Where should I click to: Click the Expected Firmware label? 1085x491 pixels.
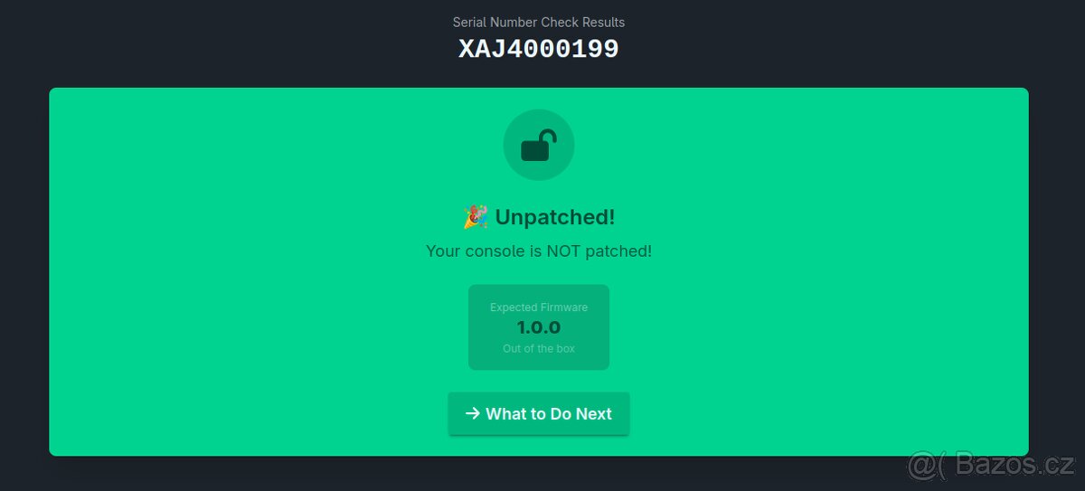tap(539, 307)
